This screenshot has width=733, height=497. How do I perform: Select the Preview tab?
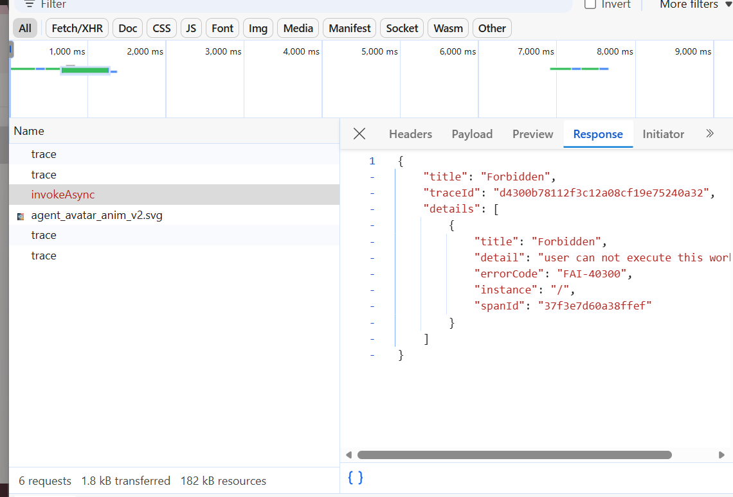pyautogui.click(x=532, y=134)
